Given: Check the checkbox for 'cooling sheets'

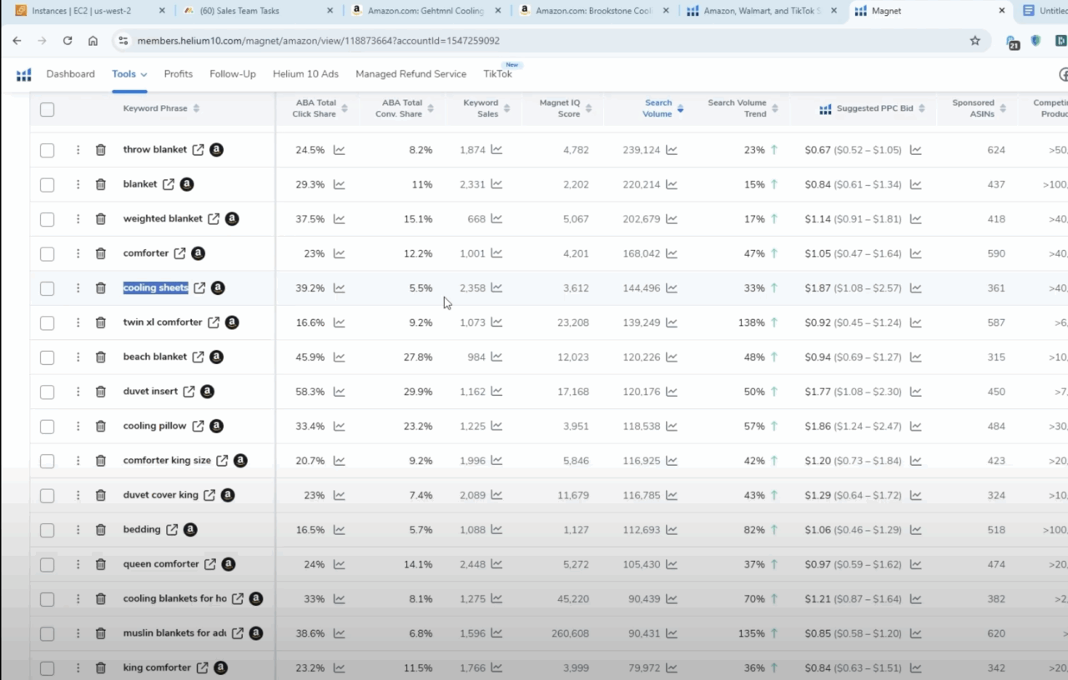Looking at the screenshot, I should pos(47,287).
